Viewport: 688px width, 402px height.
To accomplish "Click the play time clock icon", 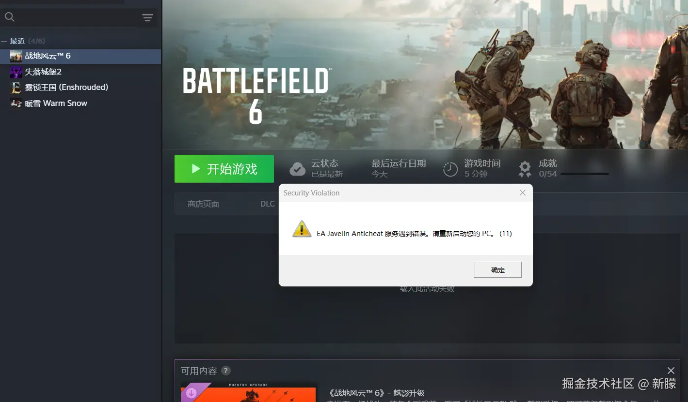I will [450, 169].
